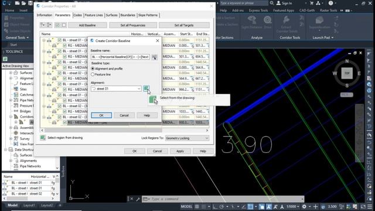Click the clear all checkbox toolbar button
The height and width of the screenshot is (211, 375).
tap(64, 25)
